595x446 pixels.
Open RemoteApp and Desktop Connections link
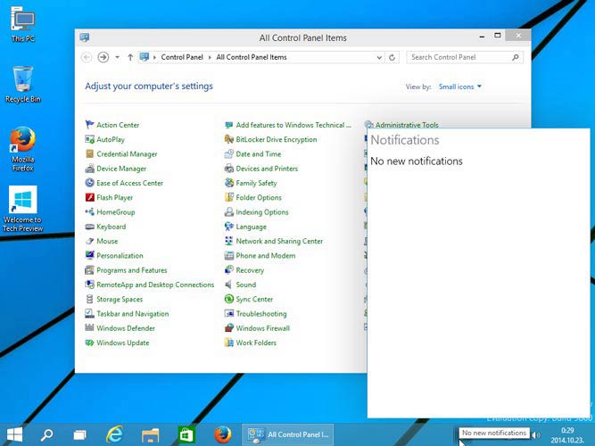pyautogui.click(x=155, y=285)
